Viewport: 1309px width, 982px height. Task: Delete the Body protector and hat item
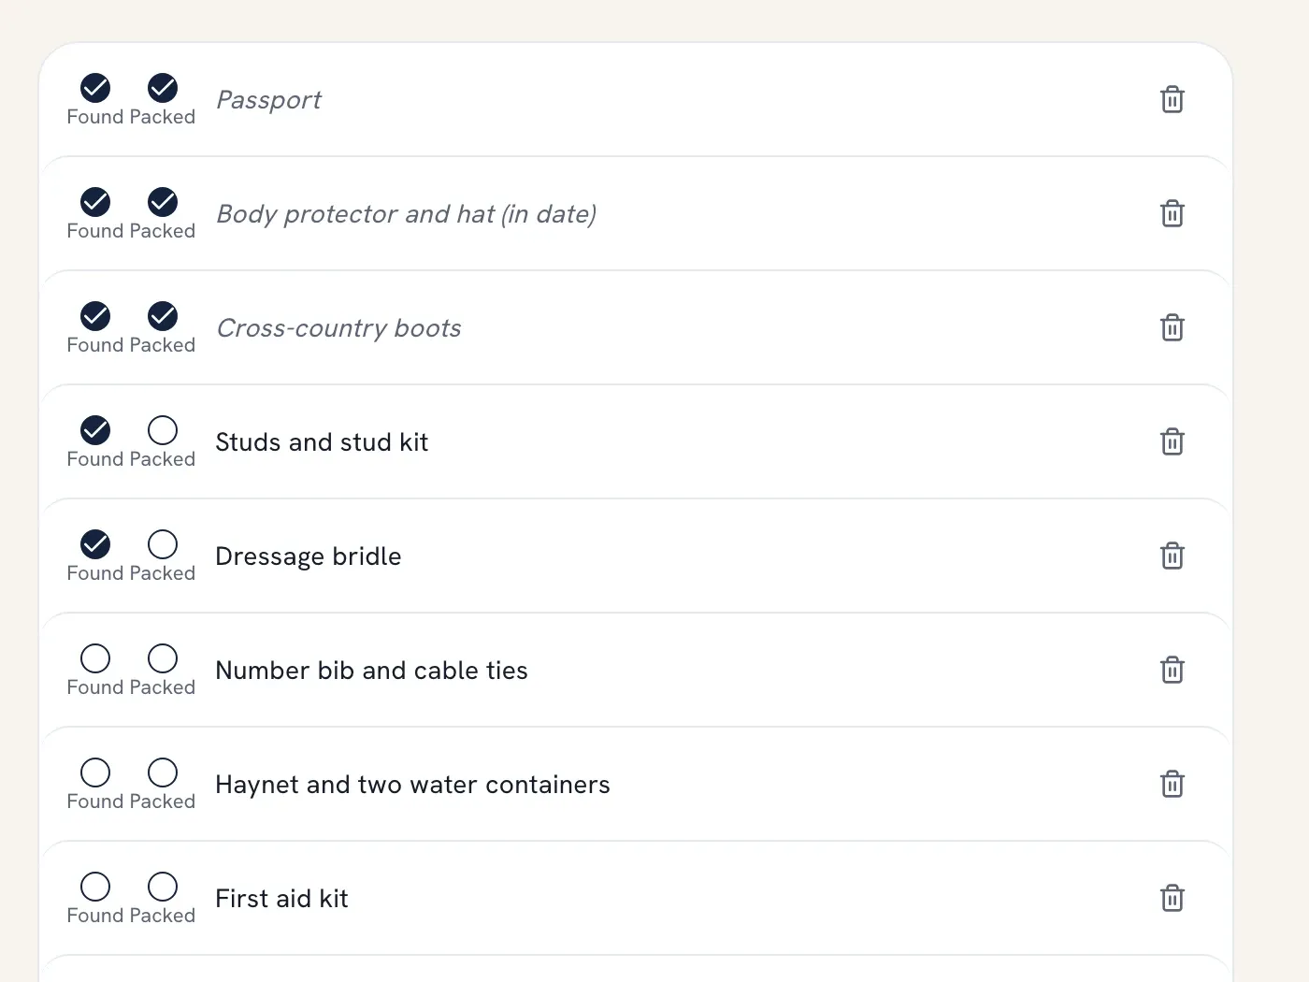1172,213
